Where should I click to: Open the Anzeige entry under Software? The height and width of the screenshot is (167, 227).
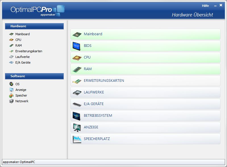coord(21,90)
